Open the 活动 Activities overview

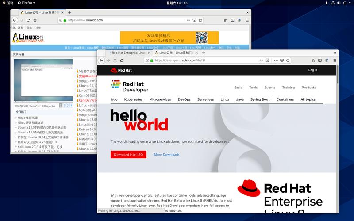pyautogui.click(x=8, y=3)
